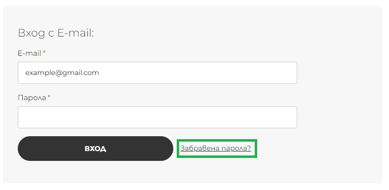Click the E-mail input field
Viewport: 389px width, 190px height.
pyautogui.click(x=157, y=73)
